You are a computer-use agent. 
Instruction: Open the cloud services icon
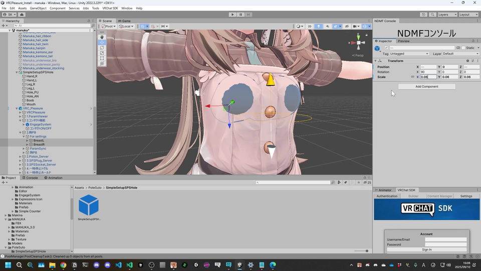[22, 15]
